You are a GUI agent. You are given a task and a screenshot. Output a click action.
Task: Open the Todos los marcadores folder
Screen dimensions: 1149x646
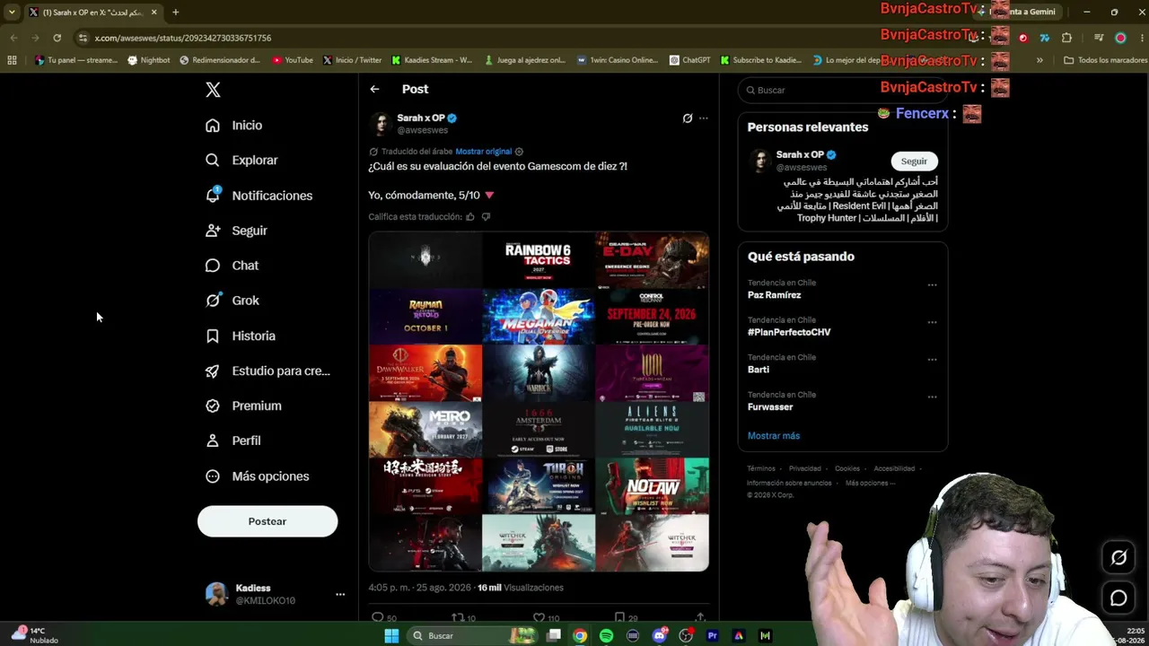click(1105, 60)
